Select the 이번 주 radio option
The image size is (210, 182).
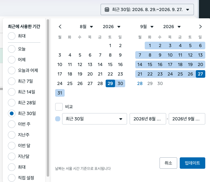pyautogui.click(x=12, y=124)
